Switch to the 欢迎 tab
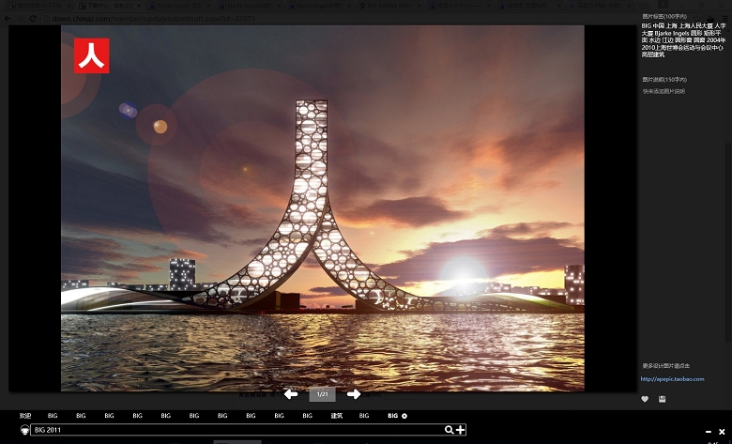 [x=25, y=416]
